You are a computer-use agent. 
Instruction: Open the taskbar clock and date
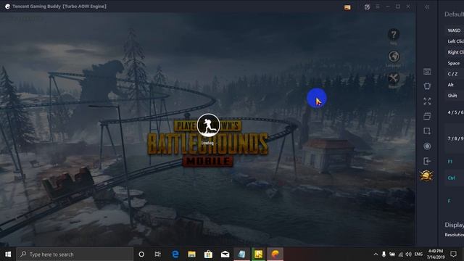click(436, 254)
